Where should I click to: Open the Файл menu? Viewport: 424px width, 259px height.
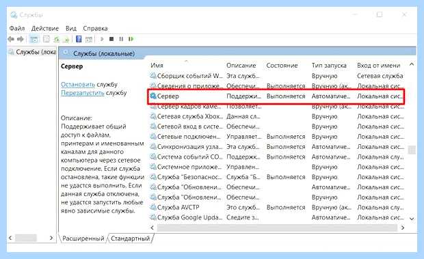(x=17, y=28)
